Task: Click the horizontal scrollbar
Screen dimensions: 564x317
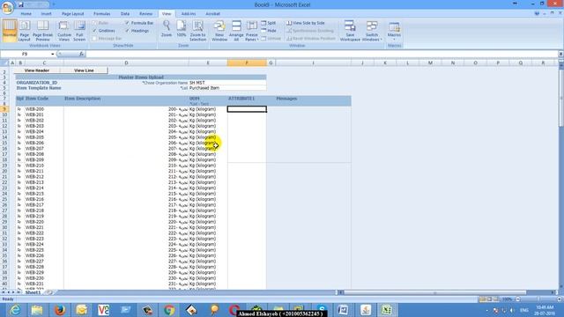Action: (x=434, y=292)
